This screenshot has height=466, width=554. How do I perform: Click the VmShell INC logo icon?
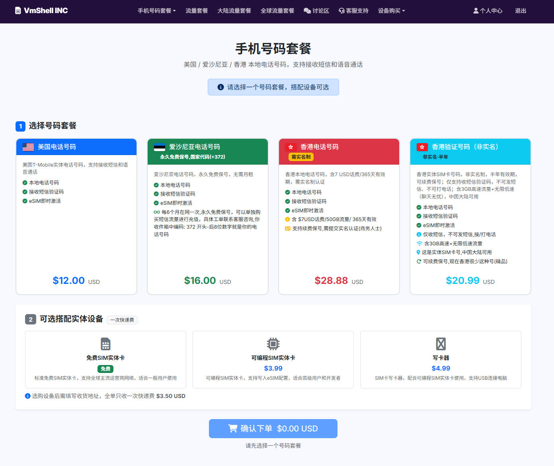18,11
